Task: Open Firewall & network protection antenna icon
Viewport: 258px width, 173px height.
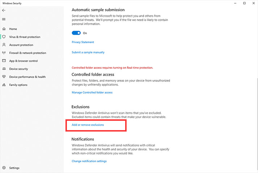Action: pos(4,53)
